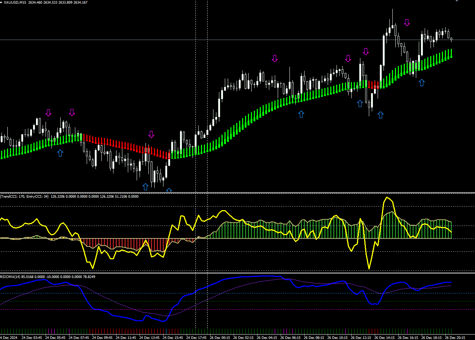Click the 24 Dec 17:45 time label
Image resolution: width=475 pixels, height=340 pixels.
pos(196,337)
